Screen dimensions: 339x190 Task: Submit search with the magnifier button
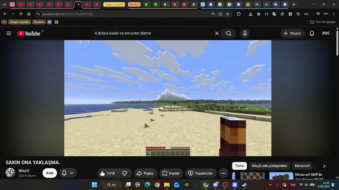[x=229, y=33]
